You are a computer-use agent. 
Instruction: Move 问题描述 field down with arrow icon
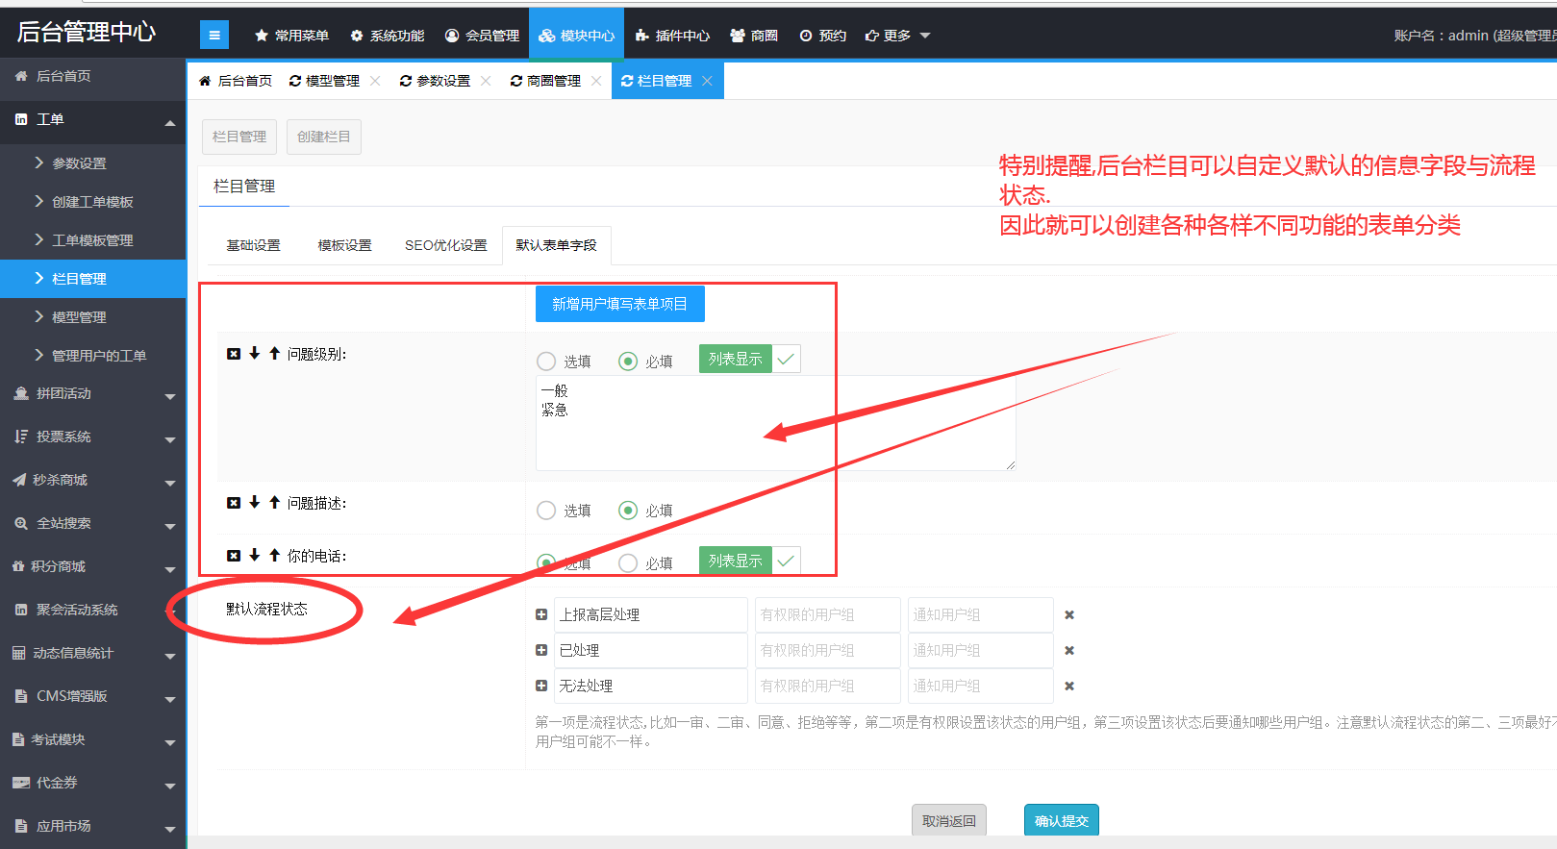255,502
